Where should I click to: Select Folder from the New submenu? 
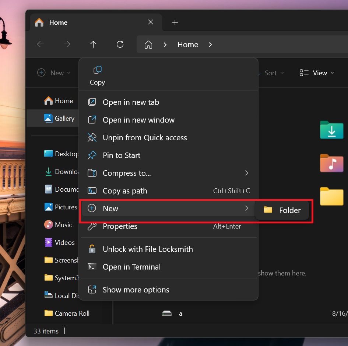coord(282,210)
